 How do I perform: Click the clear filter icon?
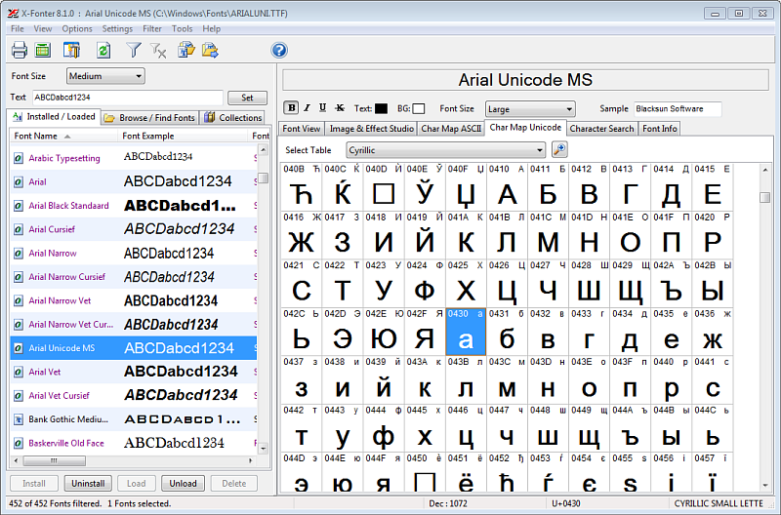coord(158,50)
